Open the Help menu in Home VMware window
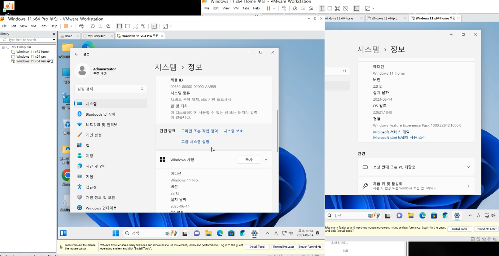Viewport: 499px width, 256px height. (x=256, y=8)
